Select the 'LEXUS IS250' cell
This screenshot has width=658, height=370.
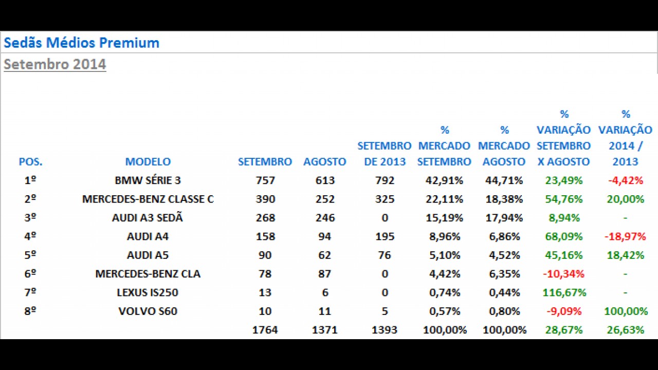click(x=148, y=292)
